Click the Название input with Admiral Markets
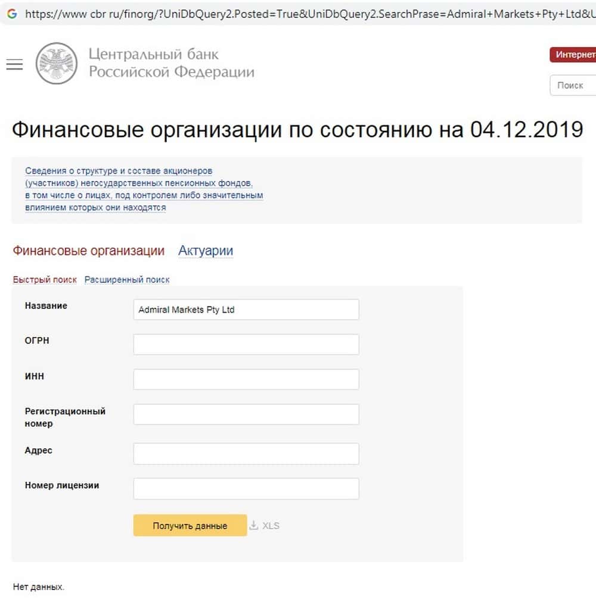The height and width of the screenshot is (615, 596). [x=246, y=310]
